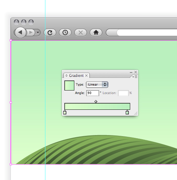This screenshot has height=180, width=177.
Task: Click the gradient ramp bar
Action: click(x=97, y=106)
